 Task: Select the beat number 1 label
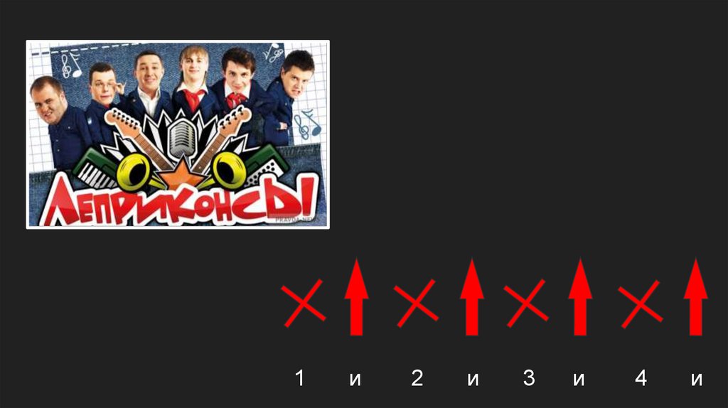point(300,378)
